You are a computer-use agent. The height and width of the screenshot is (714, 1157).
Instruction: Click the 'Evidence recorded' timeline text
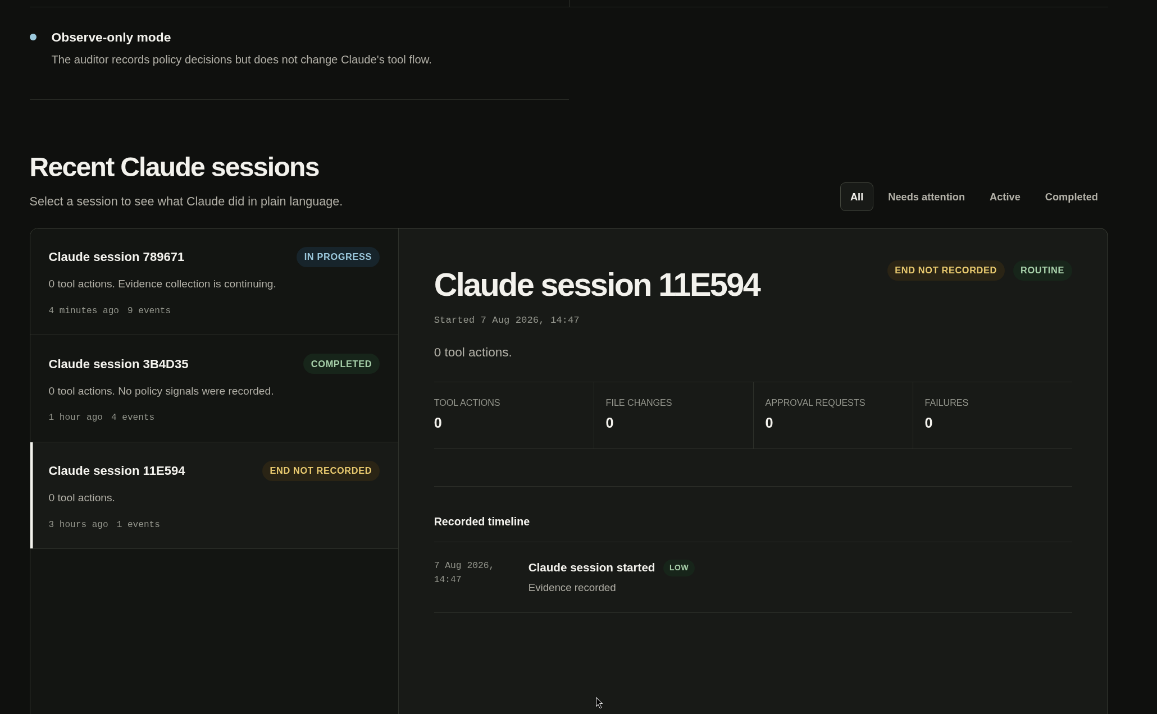[x=572, y=588]
